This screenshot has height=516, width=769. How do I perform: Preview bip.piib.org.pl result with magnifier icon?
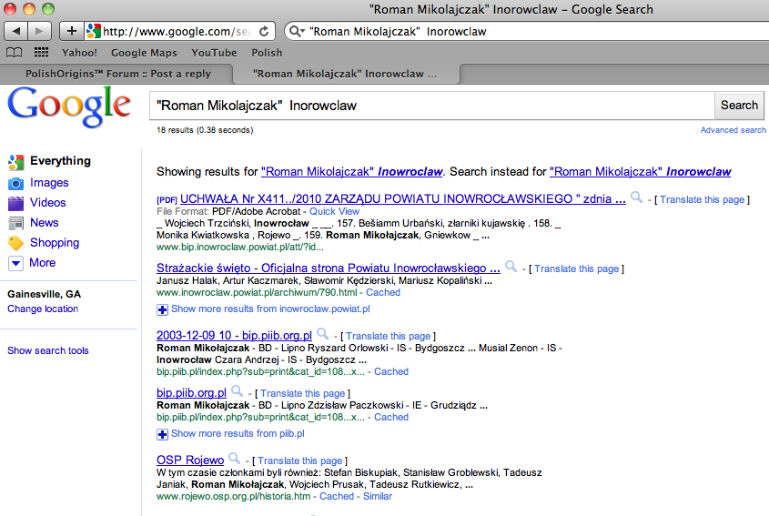[x=237, y=391]
